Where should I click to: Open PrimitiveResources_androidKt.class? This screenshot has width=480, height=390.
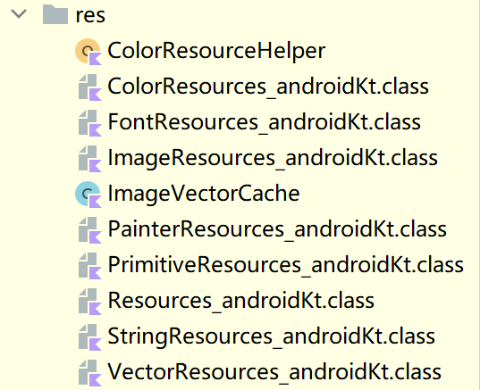click(286, 265)
